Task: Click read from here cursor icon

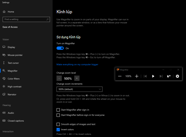Action: pos(169,76)
